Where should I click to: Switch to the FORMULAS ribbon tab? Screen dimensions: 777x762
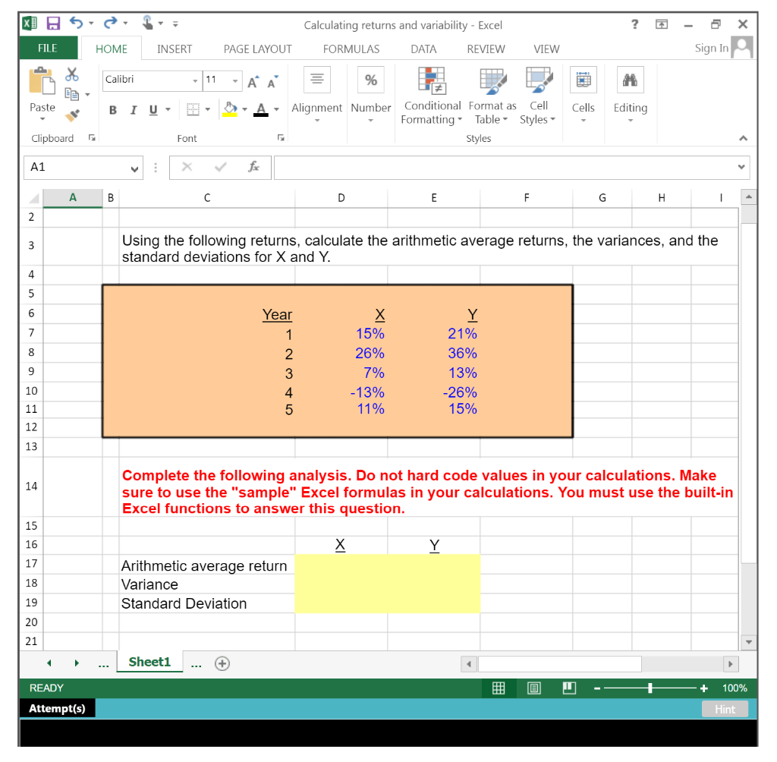[x=351, y=49]
